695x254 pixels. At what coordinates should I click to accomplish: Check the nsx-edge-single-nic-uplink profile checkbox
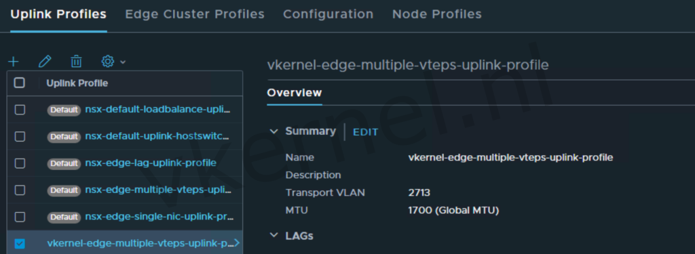tap(20, 217)
